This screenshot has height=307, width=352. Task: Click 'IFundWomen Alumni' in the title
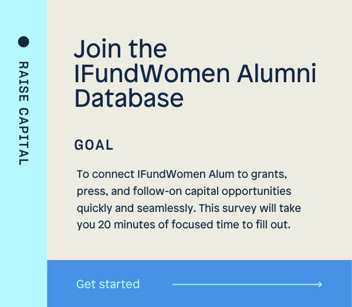[195, 73]
